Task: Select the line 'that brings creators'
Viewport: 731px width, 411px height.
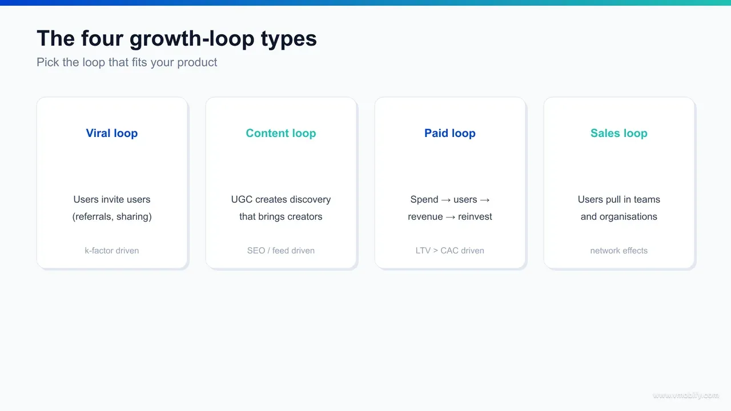Action: pyautogui.click(x=281, y=216)
